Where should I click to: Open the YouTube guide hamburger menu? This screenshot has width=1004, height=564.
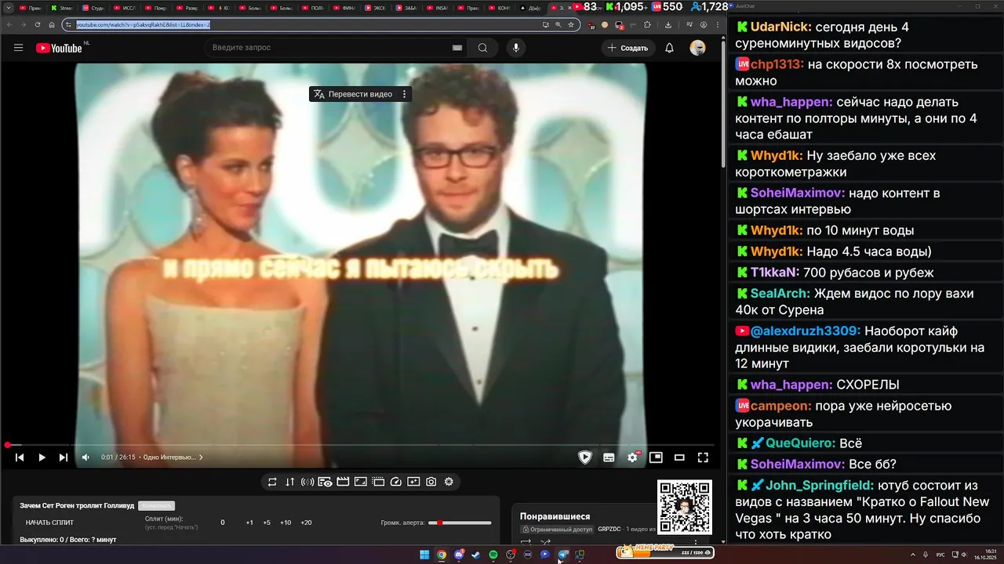click(x=18, y=48)
